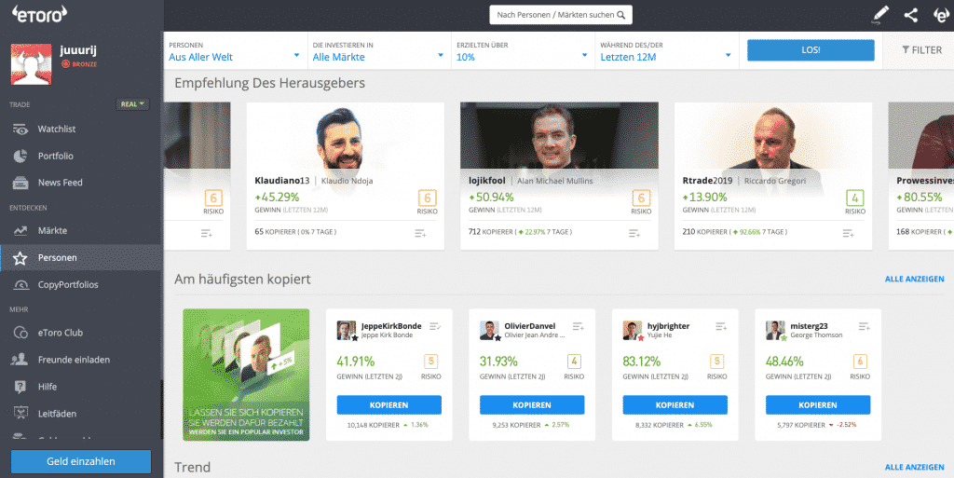Click JeppeKirkBonde username
954x478 pixels.
[x=391, y=326]
